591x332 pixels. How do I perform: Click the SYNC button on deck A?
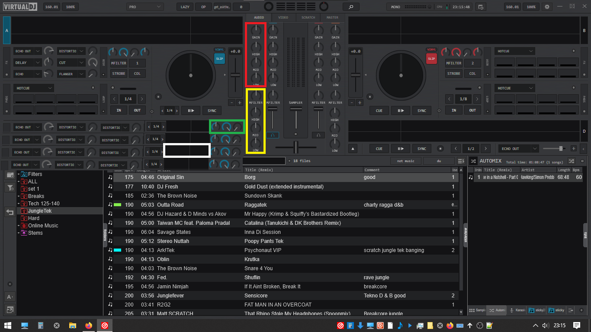coord(212,111)
